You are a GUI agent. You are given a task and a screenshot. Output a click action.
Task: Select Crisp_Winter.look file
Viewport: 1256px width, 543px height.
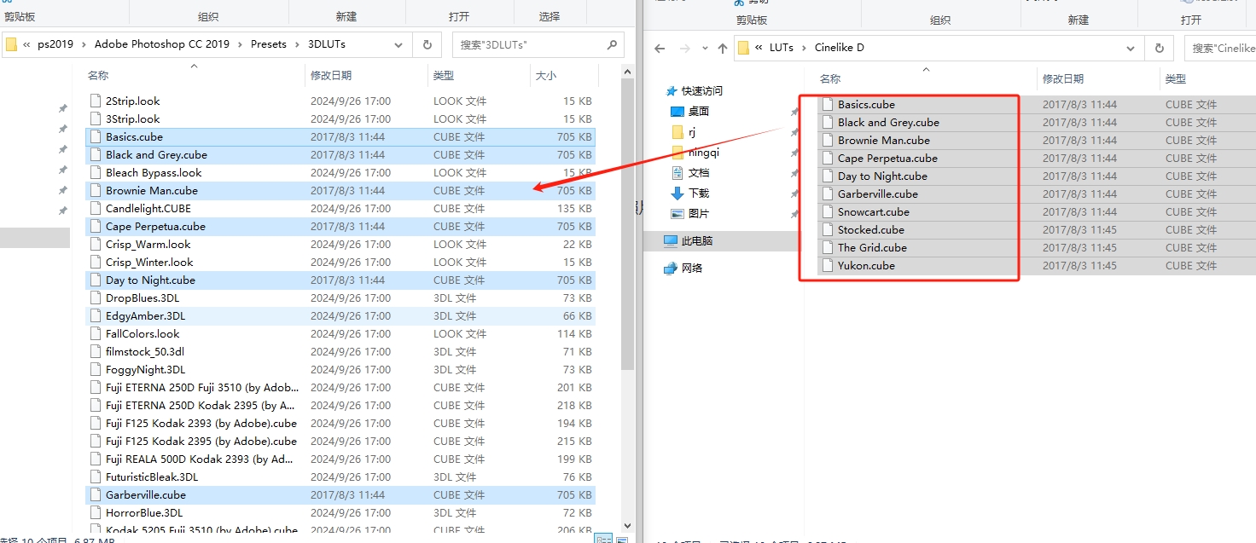[x=340, y=262]
